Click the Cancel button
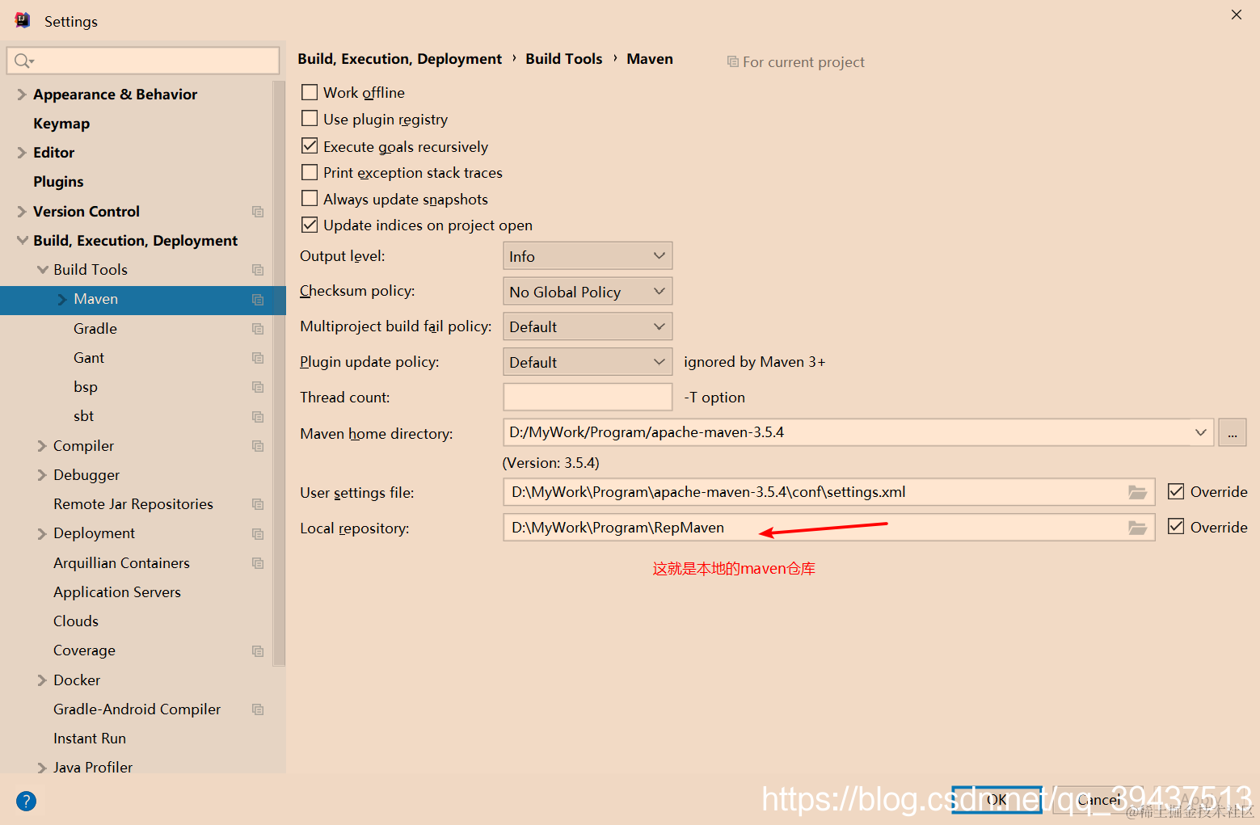The width and height of the screenshot is (1260, 825). pos(1098,799)
